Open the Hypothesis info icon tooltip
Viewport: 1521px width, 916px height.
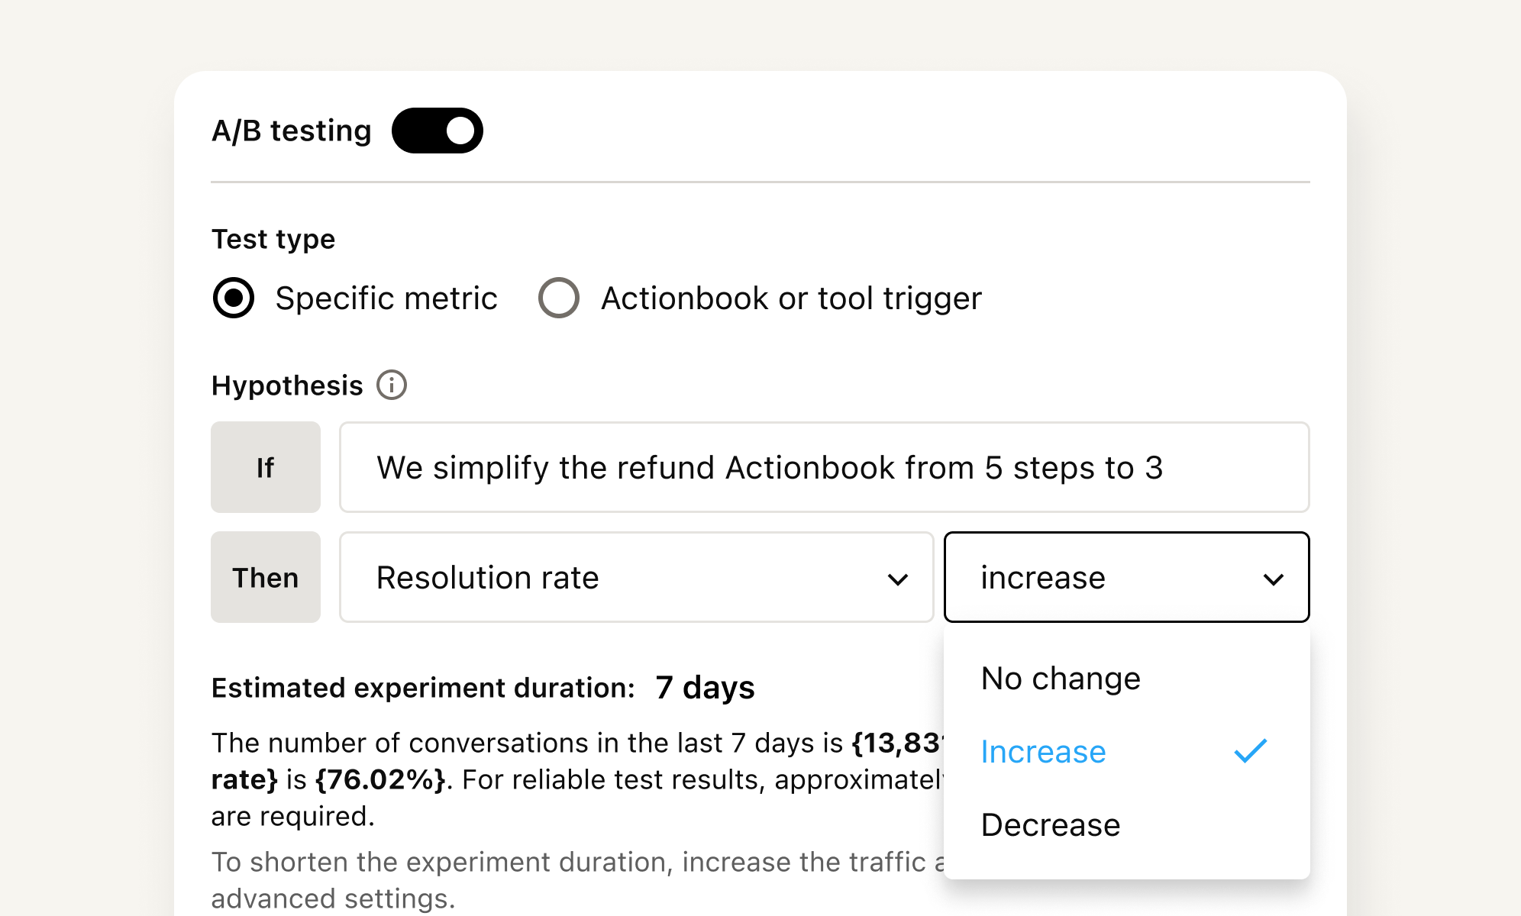(392, 385)
